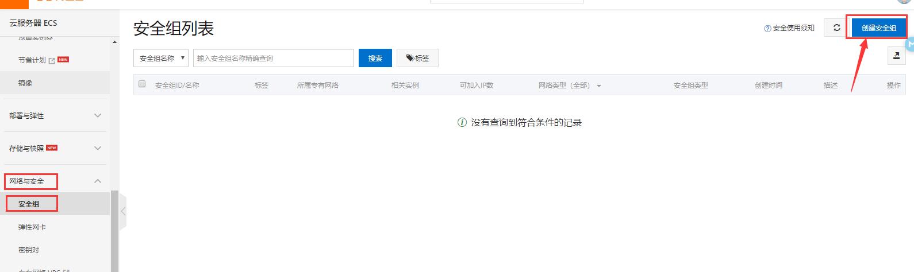This screenshot has width=914, height=272.
Task: Open 镜像 in the sidebar
Action: tap(25, 83)
